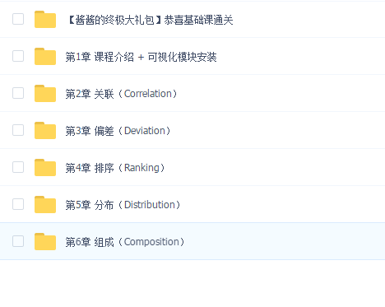
Task: Check the box for 第3章 偏差
Action: tap(18, 130)
